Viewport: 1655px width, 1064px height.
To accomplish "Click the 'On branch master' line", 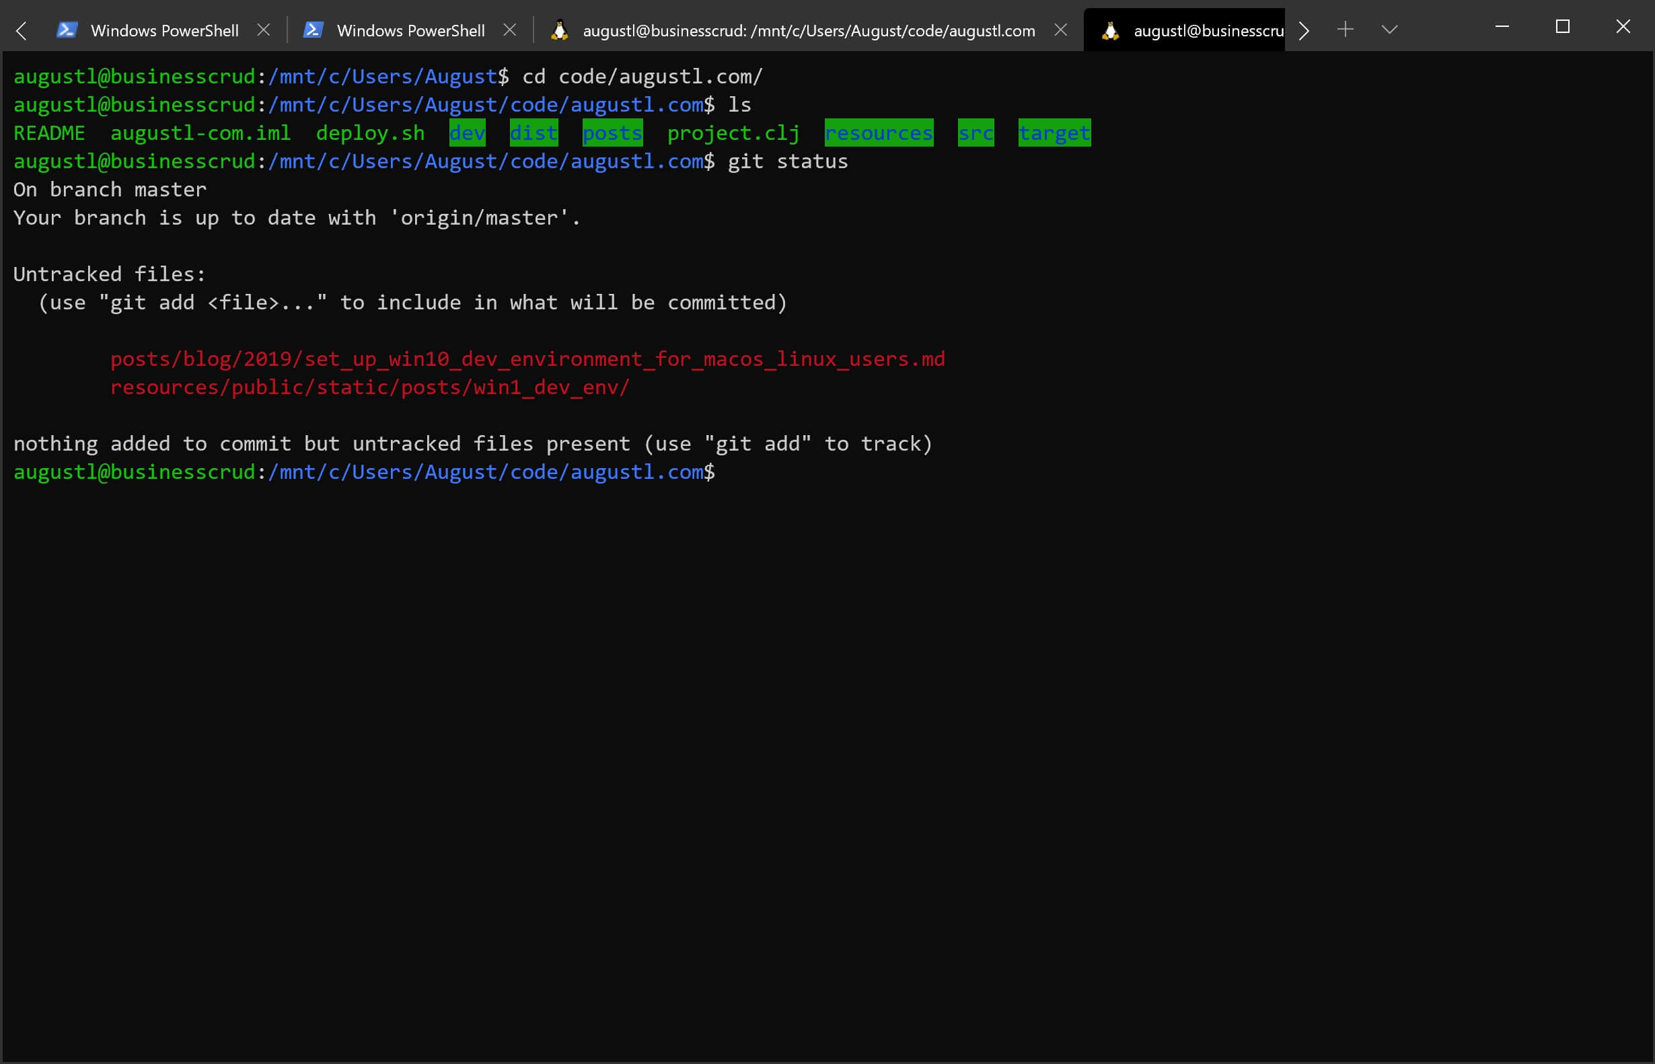I will click(110, 190).
